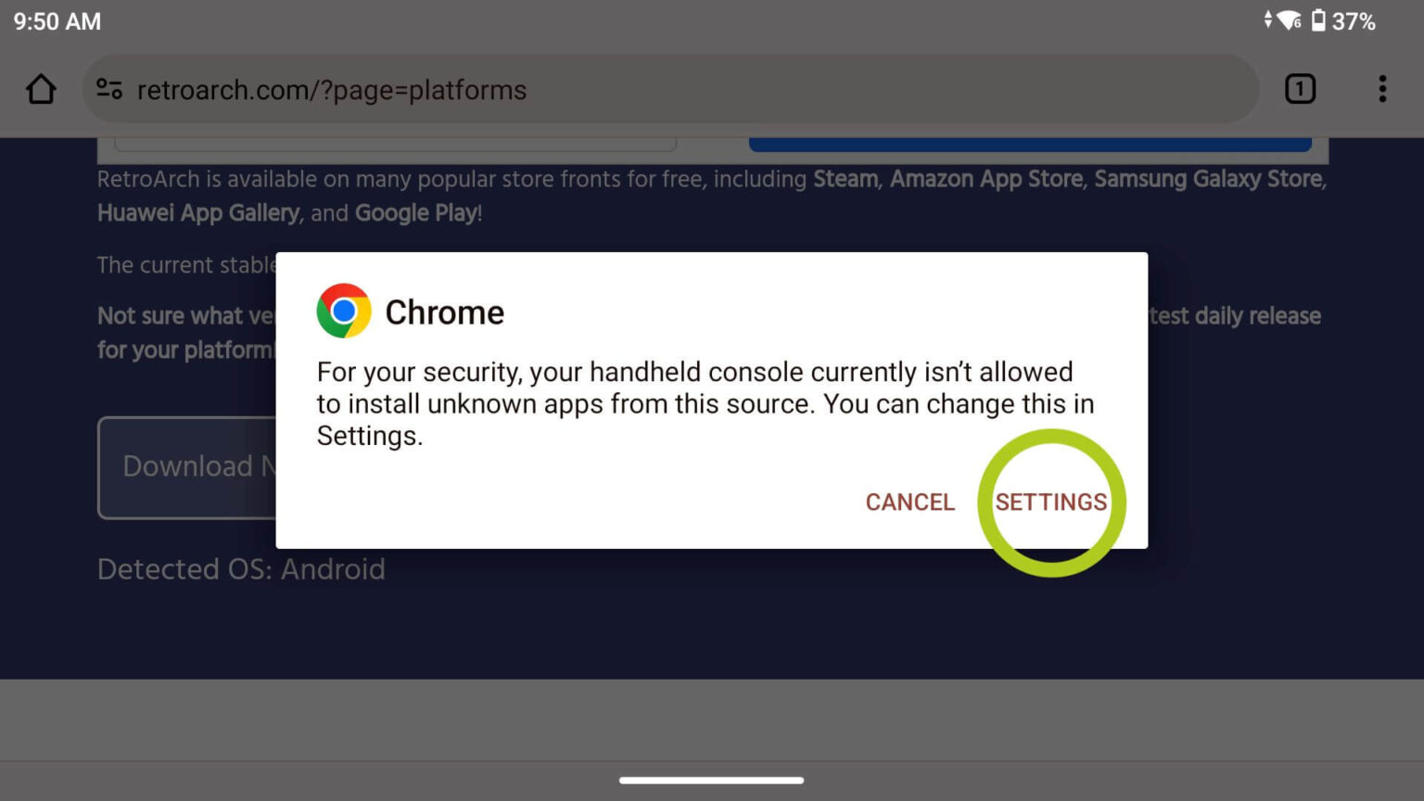
Task: Select SETTINGS in the security dialog
Action: pyautogui.click(x=1051, y=502)
